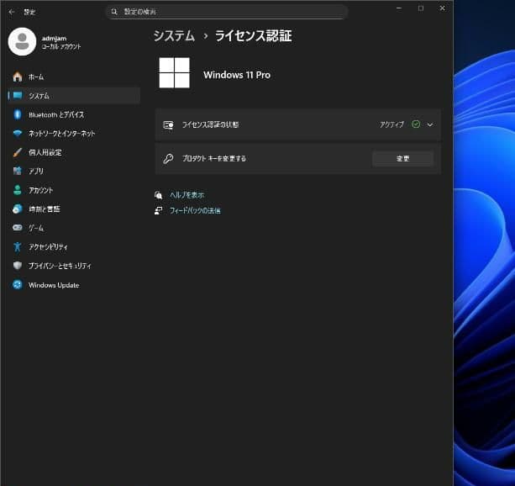Open 時刻と言語 label in sidebar
This screenshot has height=486, width=515.
[x=45, y=209]
